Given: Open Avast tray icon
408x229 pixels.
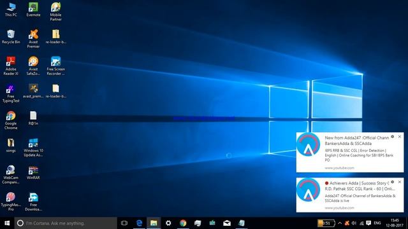Looking at the screenshot, I should click(347, 223).
